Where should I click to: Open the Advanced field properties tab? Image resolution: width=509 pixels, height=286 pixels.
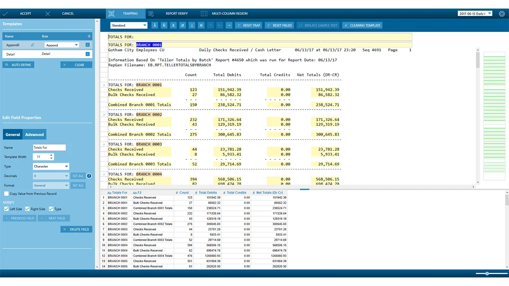coord(34,134)
